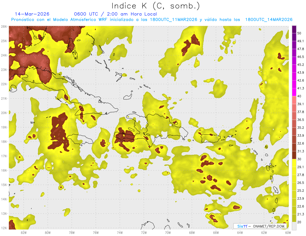
Task: Click the '35.2' color scale label
Action: coord(300,128)
